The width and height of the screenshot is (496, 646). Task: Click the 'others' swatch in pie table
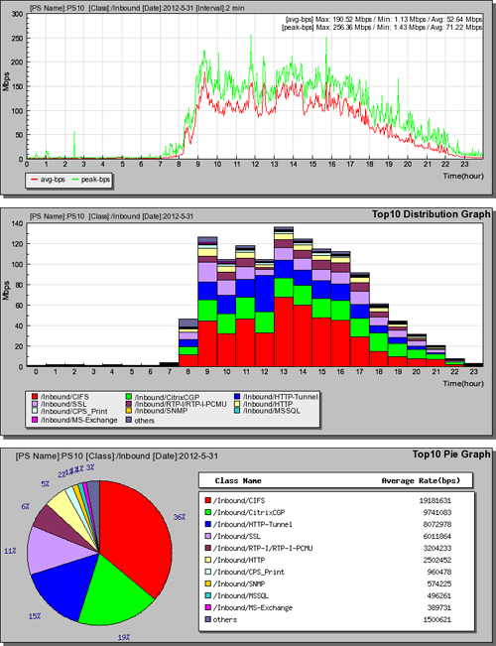(208, 619)
